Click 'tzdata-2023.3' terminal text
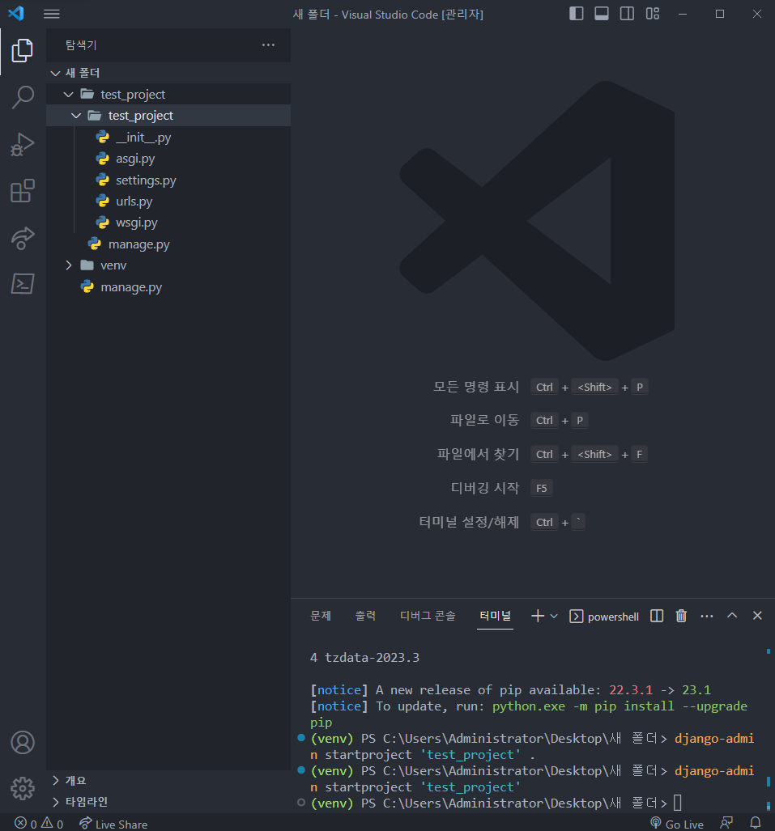775x831 pixels. (x=372, y=658)
